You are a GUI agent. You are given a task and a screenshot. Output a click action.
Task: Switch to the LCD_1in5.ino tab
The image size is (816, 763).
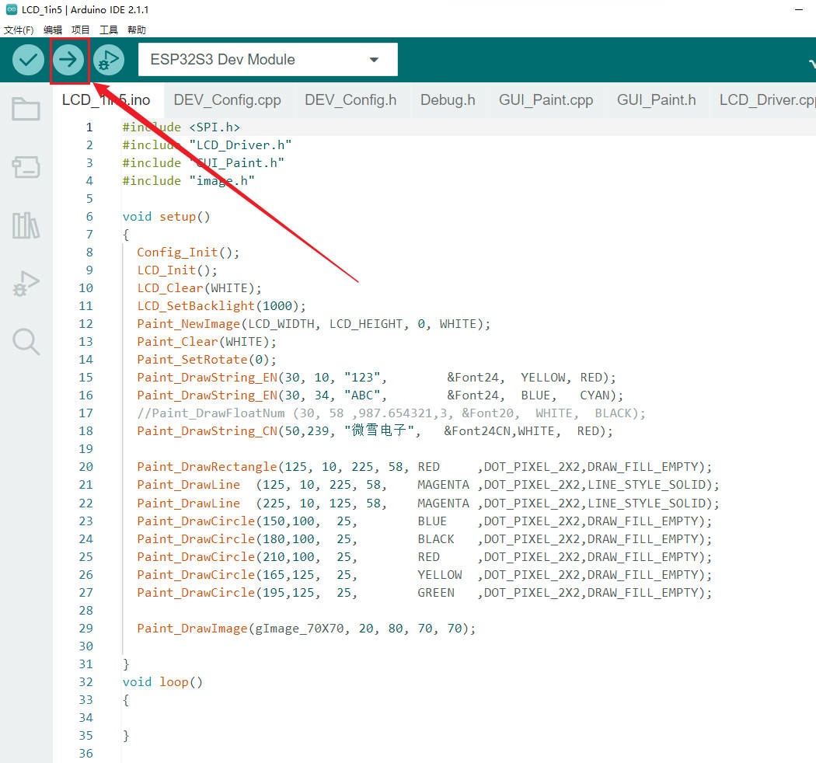coord(106,100)
